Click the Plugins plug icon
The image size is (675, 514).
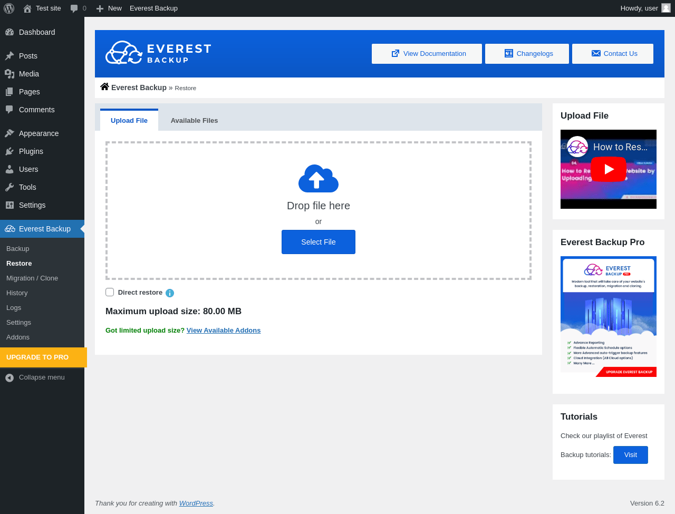9,151
